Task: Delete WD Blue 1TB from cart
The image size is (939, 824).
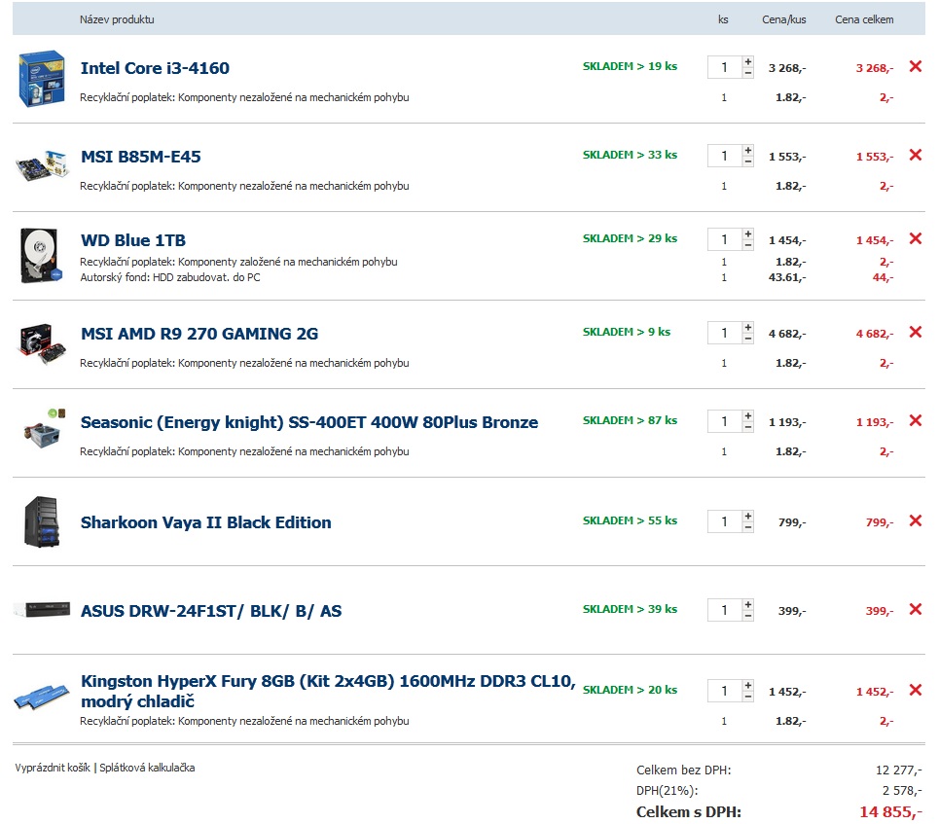Action: 915,239
